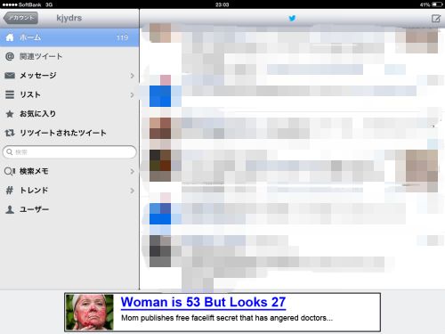445x334 pixels.
Task: Expand the トレンド chevron arrow
Action: point(132,191)
